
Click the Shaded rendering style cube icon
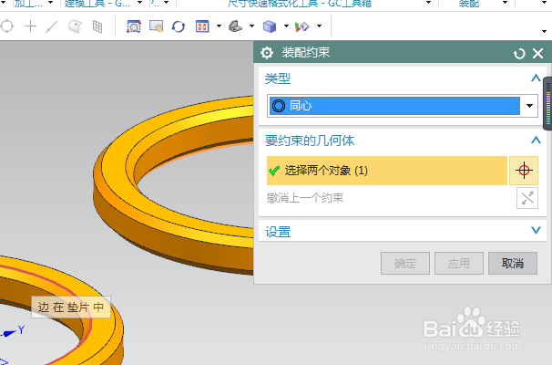270,26
